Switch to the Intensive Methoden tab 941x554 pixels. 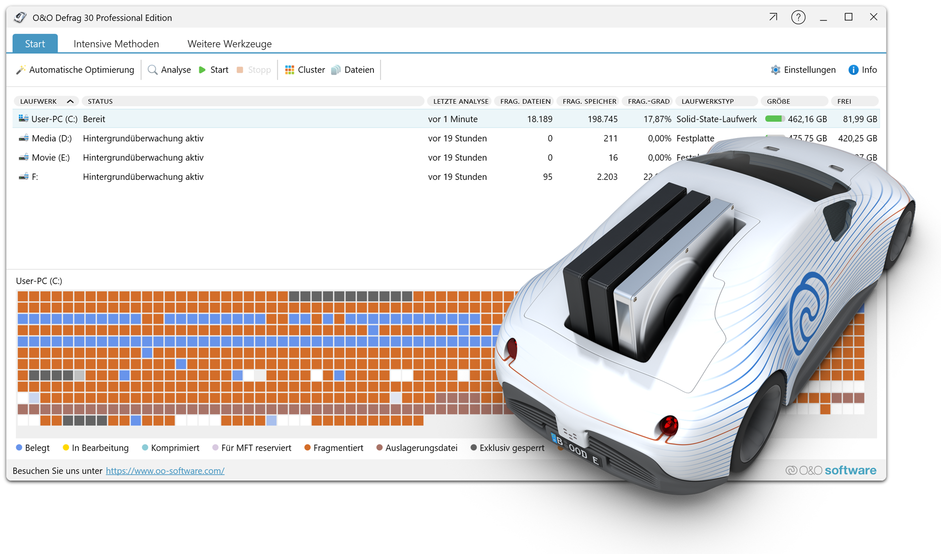(x=116, y=44)
